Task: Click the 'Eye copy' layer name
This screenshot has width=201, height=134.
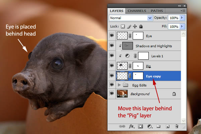Action: pos(153,76)
